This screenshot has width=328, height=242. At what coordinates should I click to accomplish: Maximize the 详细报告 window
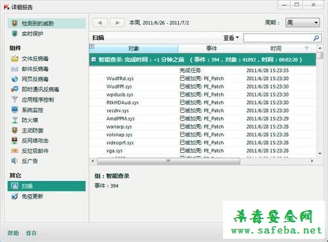point(297,5)
